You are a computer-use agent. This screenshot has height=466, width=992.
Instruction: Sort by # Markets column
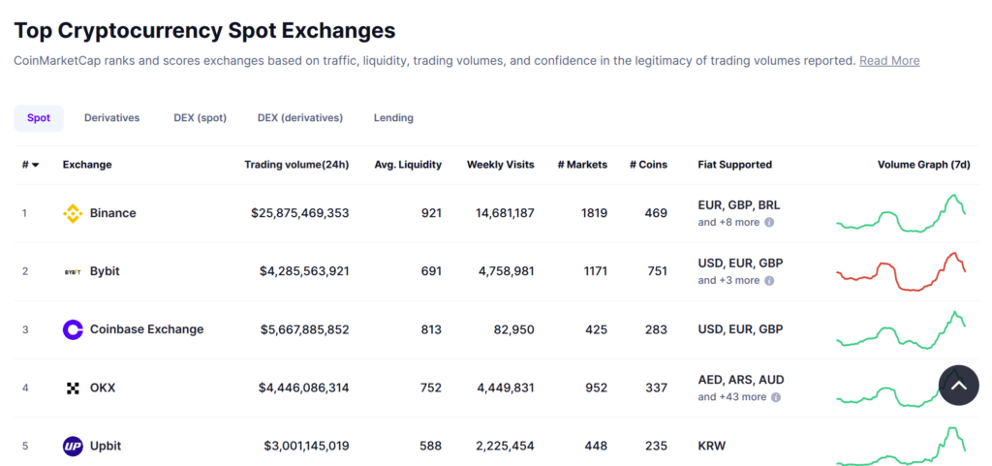point(582,165)
